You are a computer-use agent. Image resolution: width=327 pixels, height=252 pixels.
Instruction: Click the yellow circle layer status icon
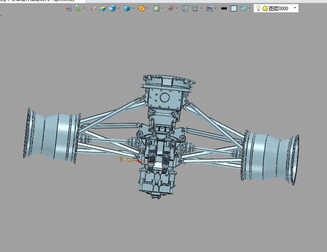265,9
